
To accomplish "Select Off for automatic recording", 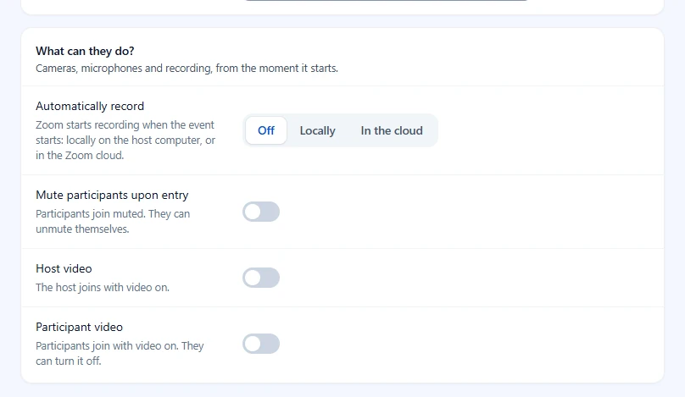I will [266, 130].
